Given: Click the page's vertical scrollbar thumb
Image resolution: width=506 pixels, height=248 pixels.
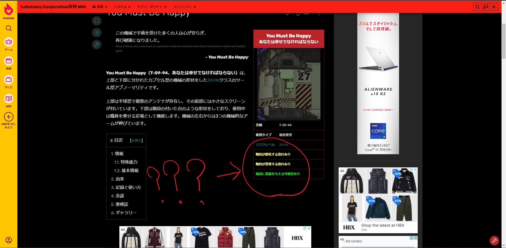Looking at the screenshot, I should (x=504, y=41).
